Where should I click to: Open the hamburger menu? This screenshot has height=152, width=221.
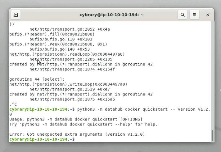coord(194,15)
